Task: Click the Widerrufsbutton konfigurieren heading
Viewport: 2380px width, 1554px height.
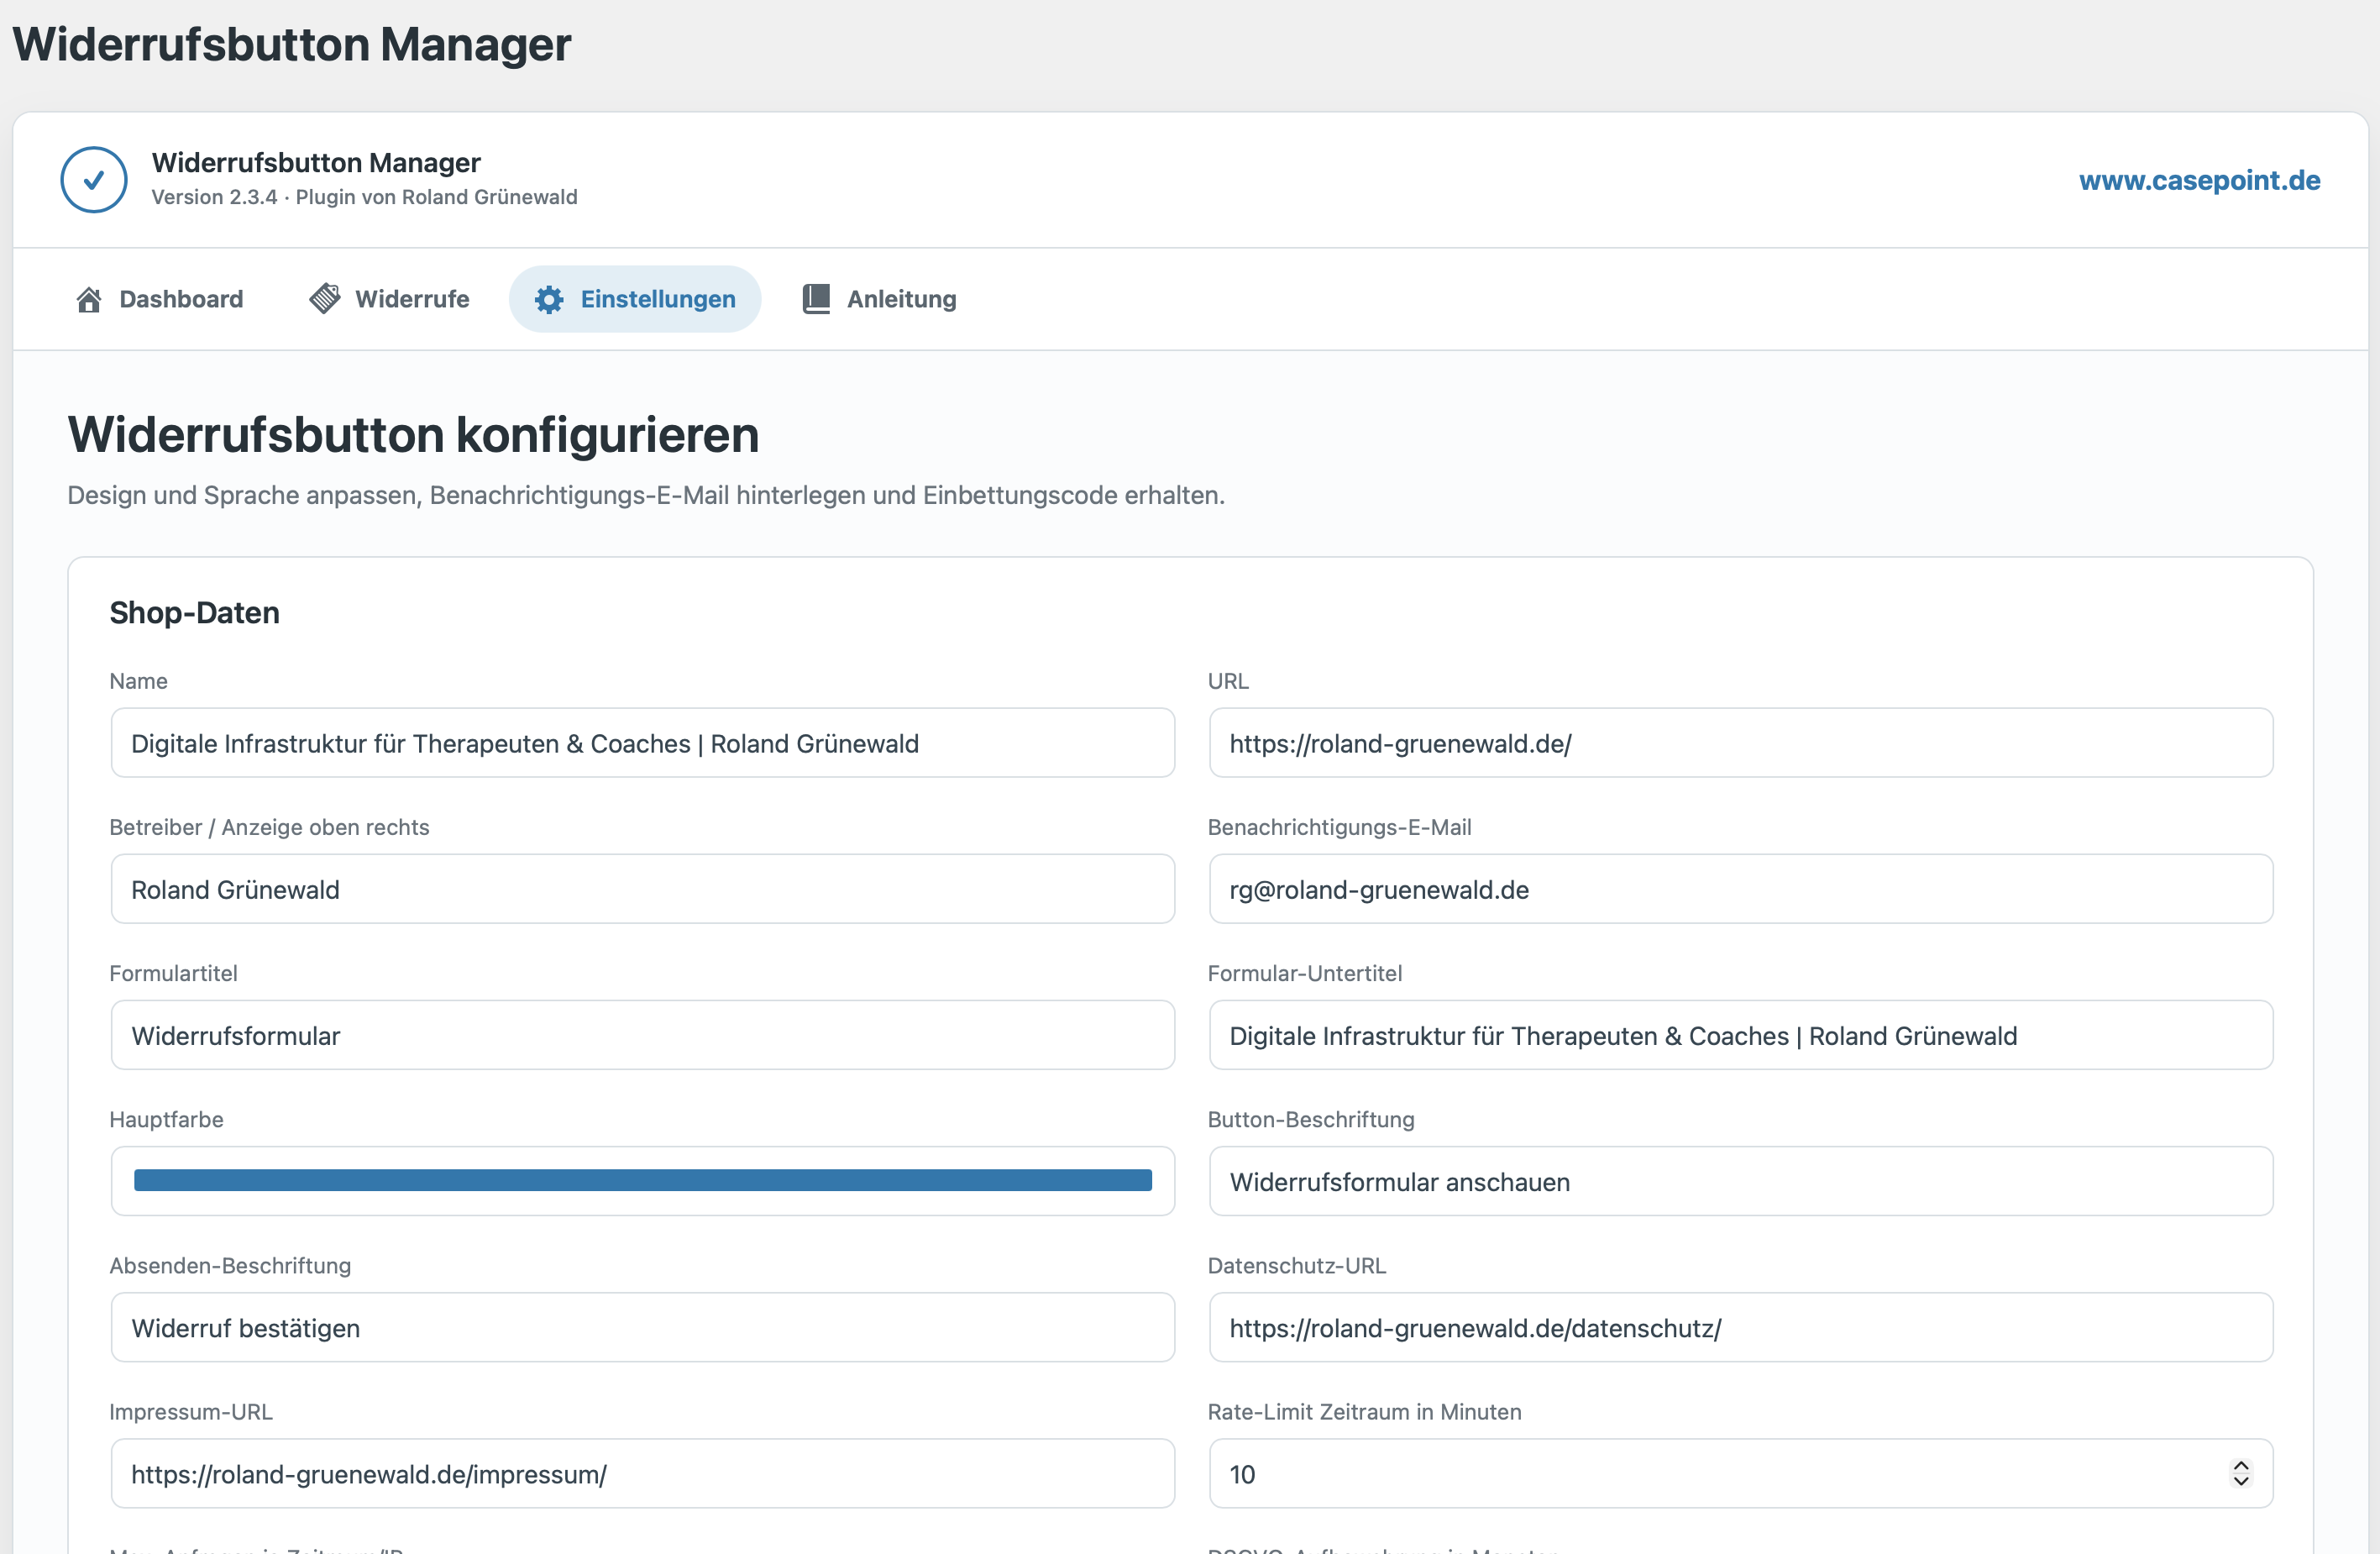Action: tap(413, 435)
